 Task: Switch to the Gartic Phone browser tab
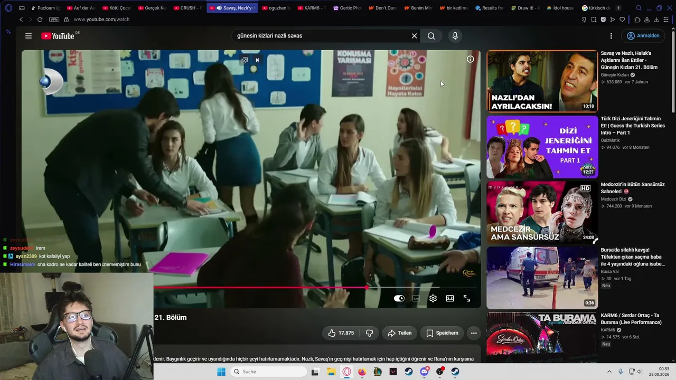(348, 8)
